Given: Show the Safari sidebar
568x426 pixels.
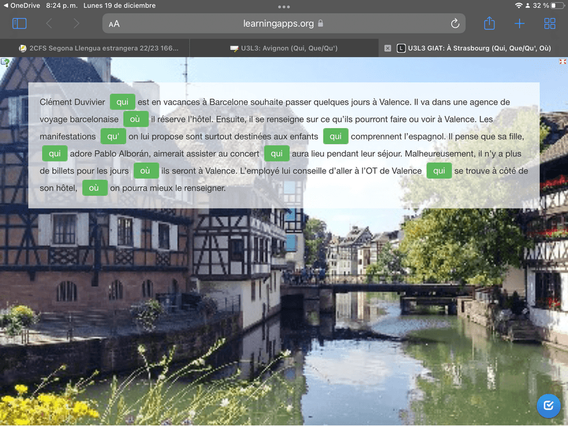Looking at the screenshot, I should (x=19, y=23).
